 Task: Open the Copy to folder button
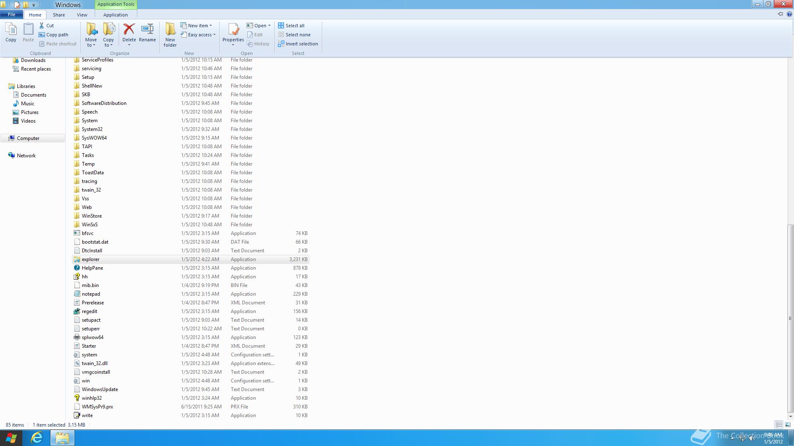pos(108,35)
